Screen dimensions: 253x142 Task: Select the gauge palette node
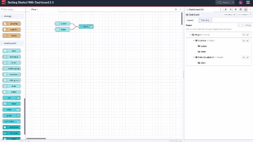pos(12,115)
